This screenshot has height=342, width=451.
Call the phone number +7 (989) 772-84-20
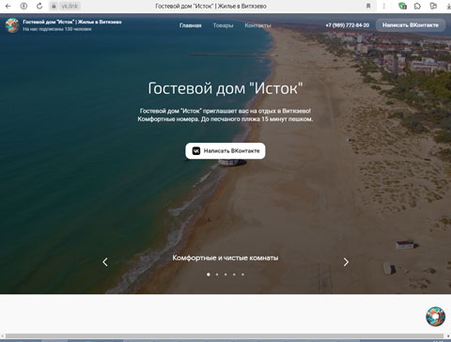[x=348, y=25]
